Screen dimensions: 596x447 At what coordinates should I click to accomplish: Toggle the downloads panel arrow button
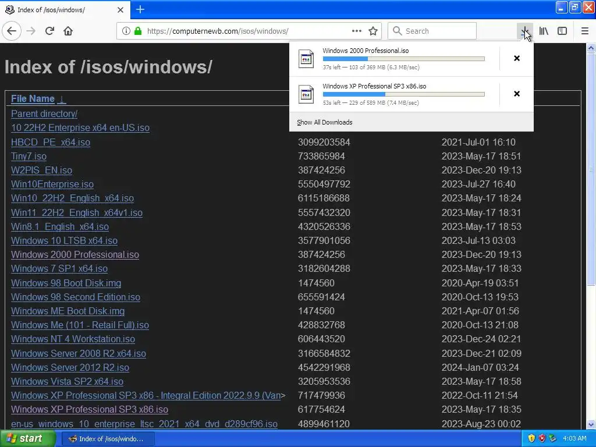point(524,31)
